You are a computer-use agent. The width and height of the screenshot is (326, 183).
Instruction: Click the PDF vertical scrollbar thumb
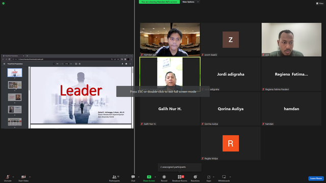click(132, 70)
